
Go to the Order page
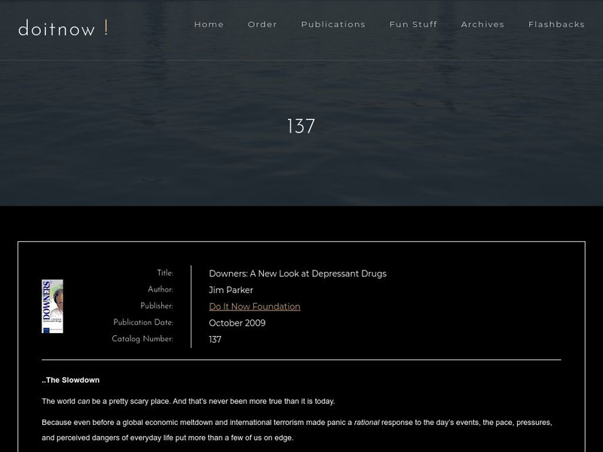click(x=262, y=24)
